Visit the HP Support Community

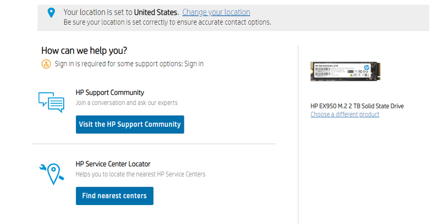(130, 125)
